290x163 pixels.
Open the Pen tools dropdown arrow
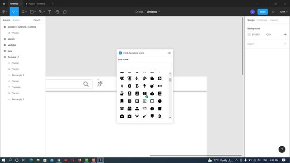(44, 12)
